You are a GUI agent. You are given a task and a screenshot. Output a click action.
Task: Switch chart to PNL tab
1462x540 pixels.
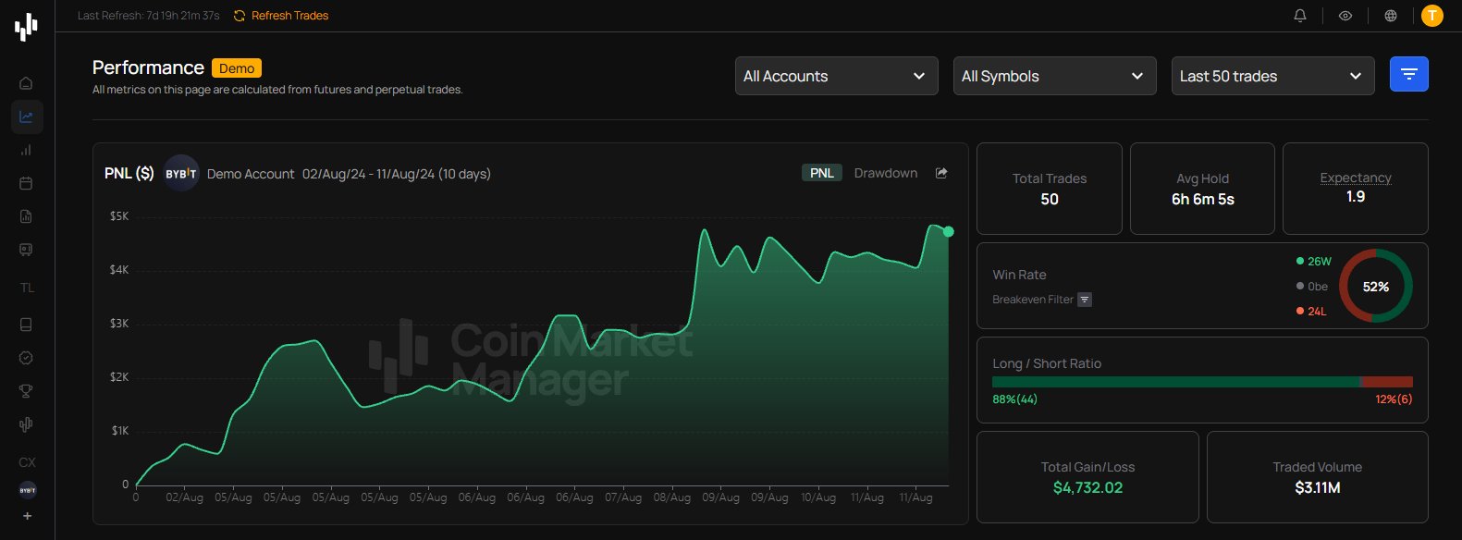pos(821,173)
